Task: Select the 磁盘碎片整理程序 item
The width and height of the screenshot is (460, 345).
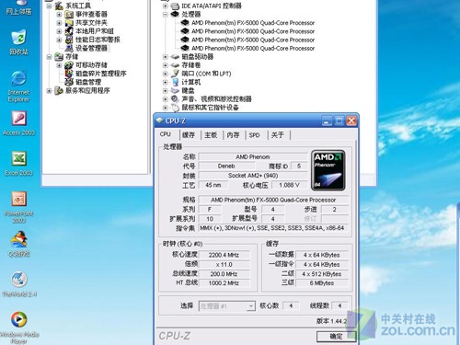Action: pyautogui.click(x=101, y=74)
